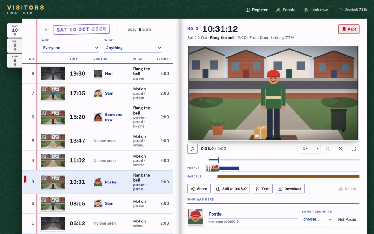
Task: Open the Who filter dropdown
Action: pos(70,48)
